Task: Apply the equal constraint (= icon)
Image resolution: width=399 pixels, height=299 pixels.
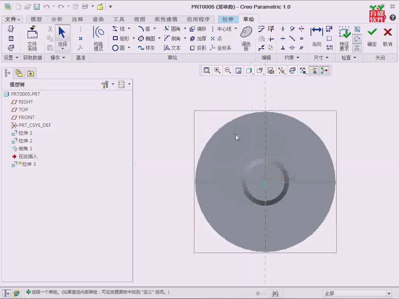Action: (x=302, y=39)
